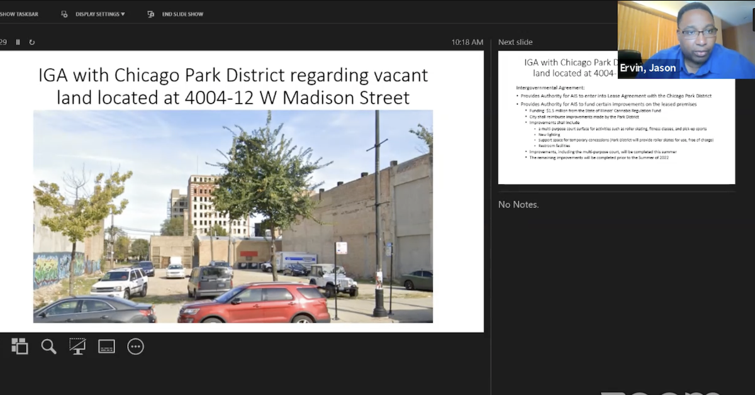
Task: Click the 10:18 AM clock text
Action: click(467, 42)
